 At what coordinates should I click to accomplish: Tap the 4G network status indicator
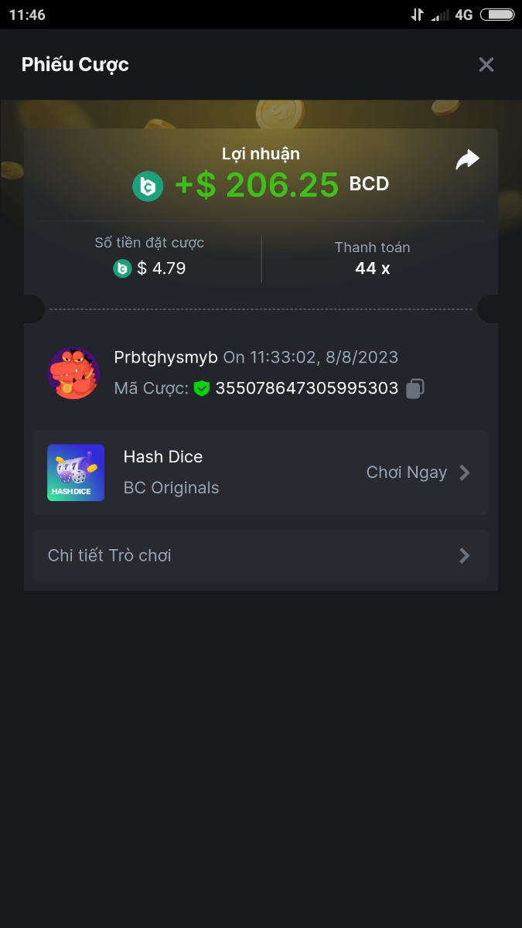tap(463, 15)
